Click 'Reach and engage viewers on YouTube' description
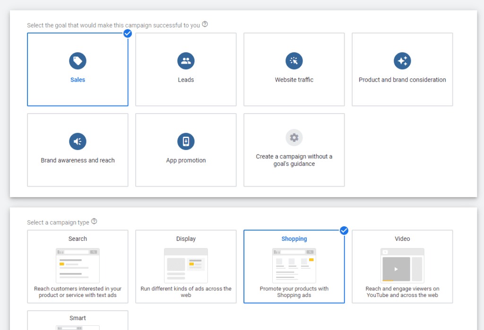The width and height of the screenshot is (484, 330). [x=402, y=292]
